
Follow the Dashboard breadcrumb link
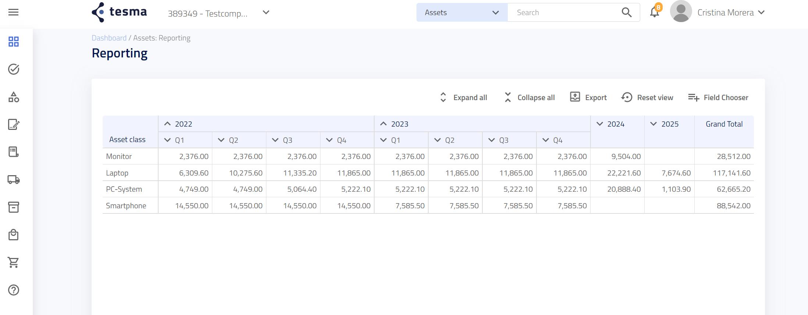point(109,38)
